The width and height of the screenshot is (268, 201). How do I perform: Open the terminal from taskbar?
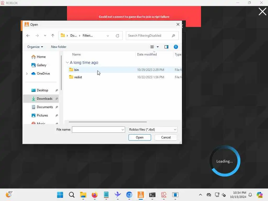click(152, 195)
